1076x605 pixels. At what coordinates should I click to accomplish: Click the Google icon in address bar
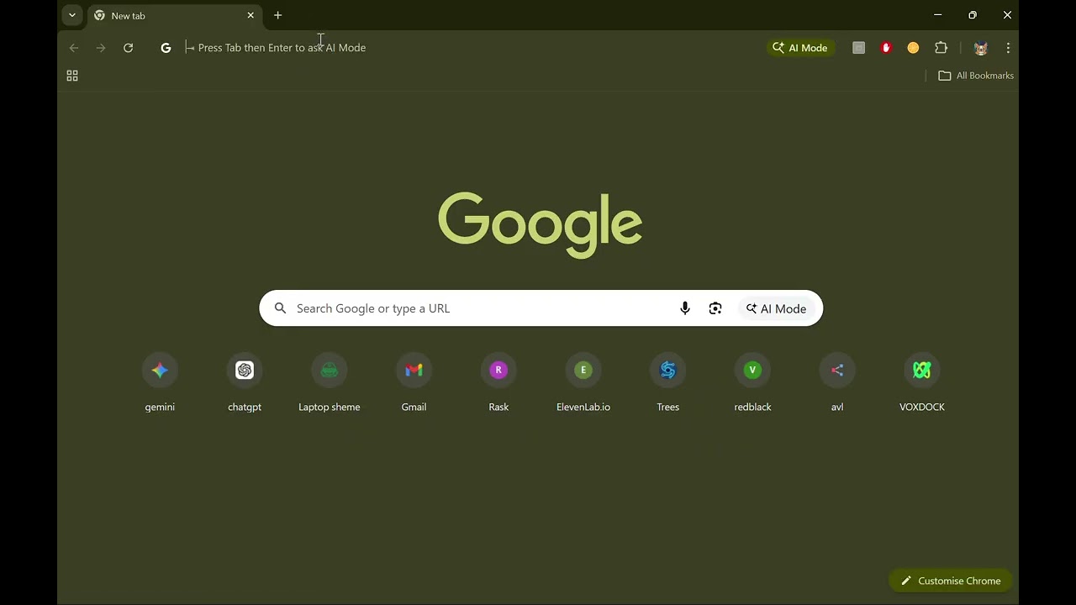tap(166, 48)
